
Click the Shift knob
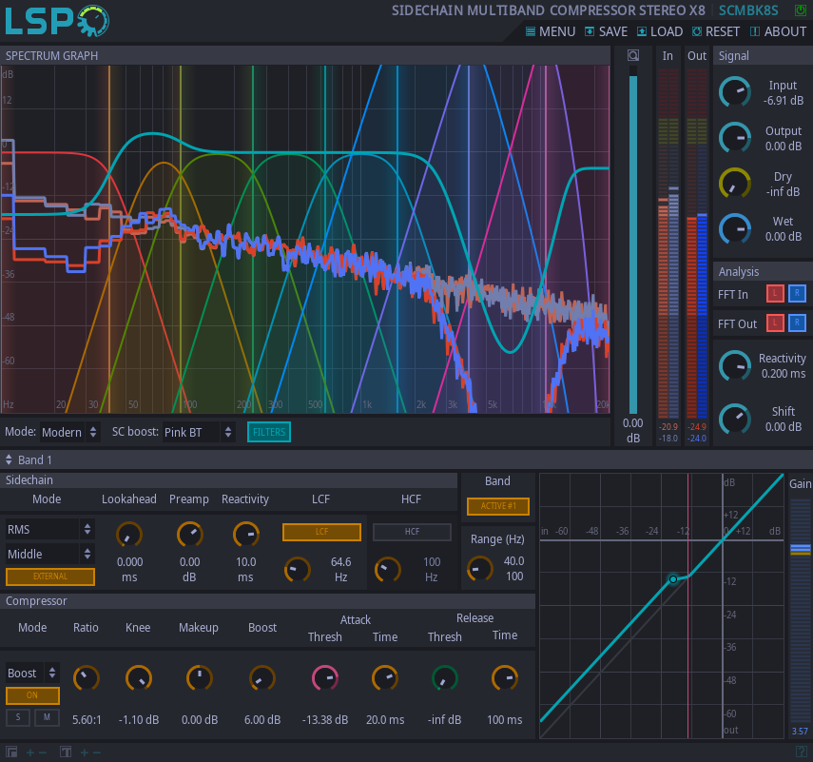click(x=735, y=419)
